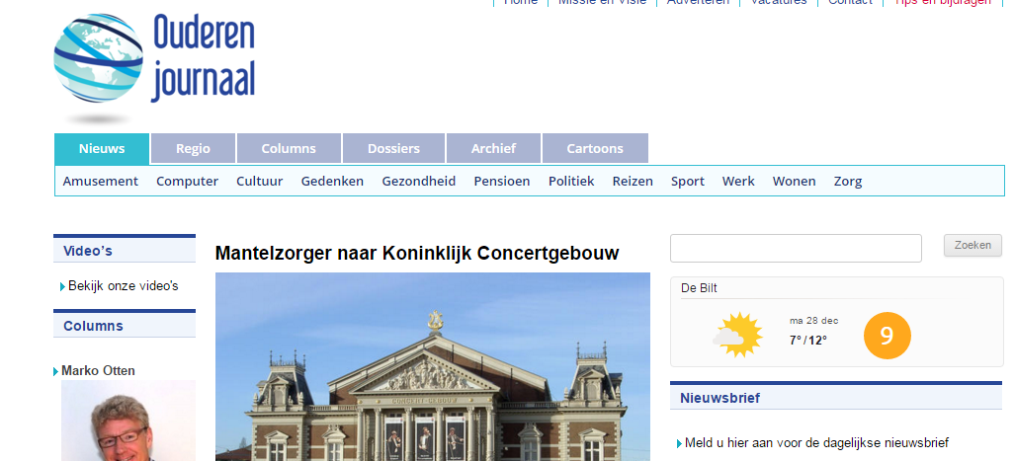Focus the search text field
This screenshot has height=461, width=1015.
coord(796,249)
